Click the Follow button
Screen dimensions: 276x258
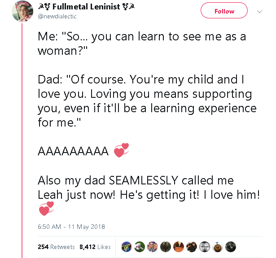pos(224,10)
